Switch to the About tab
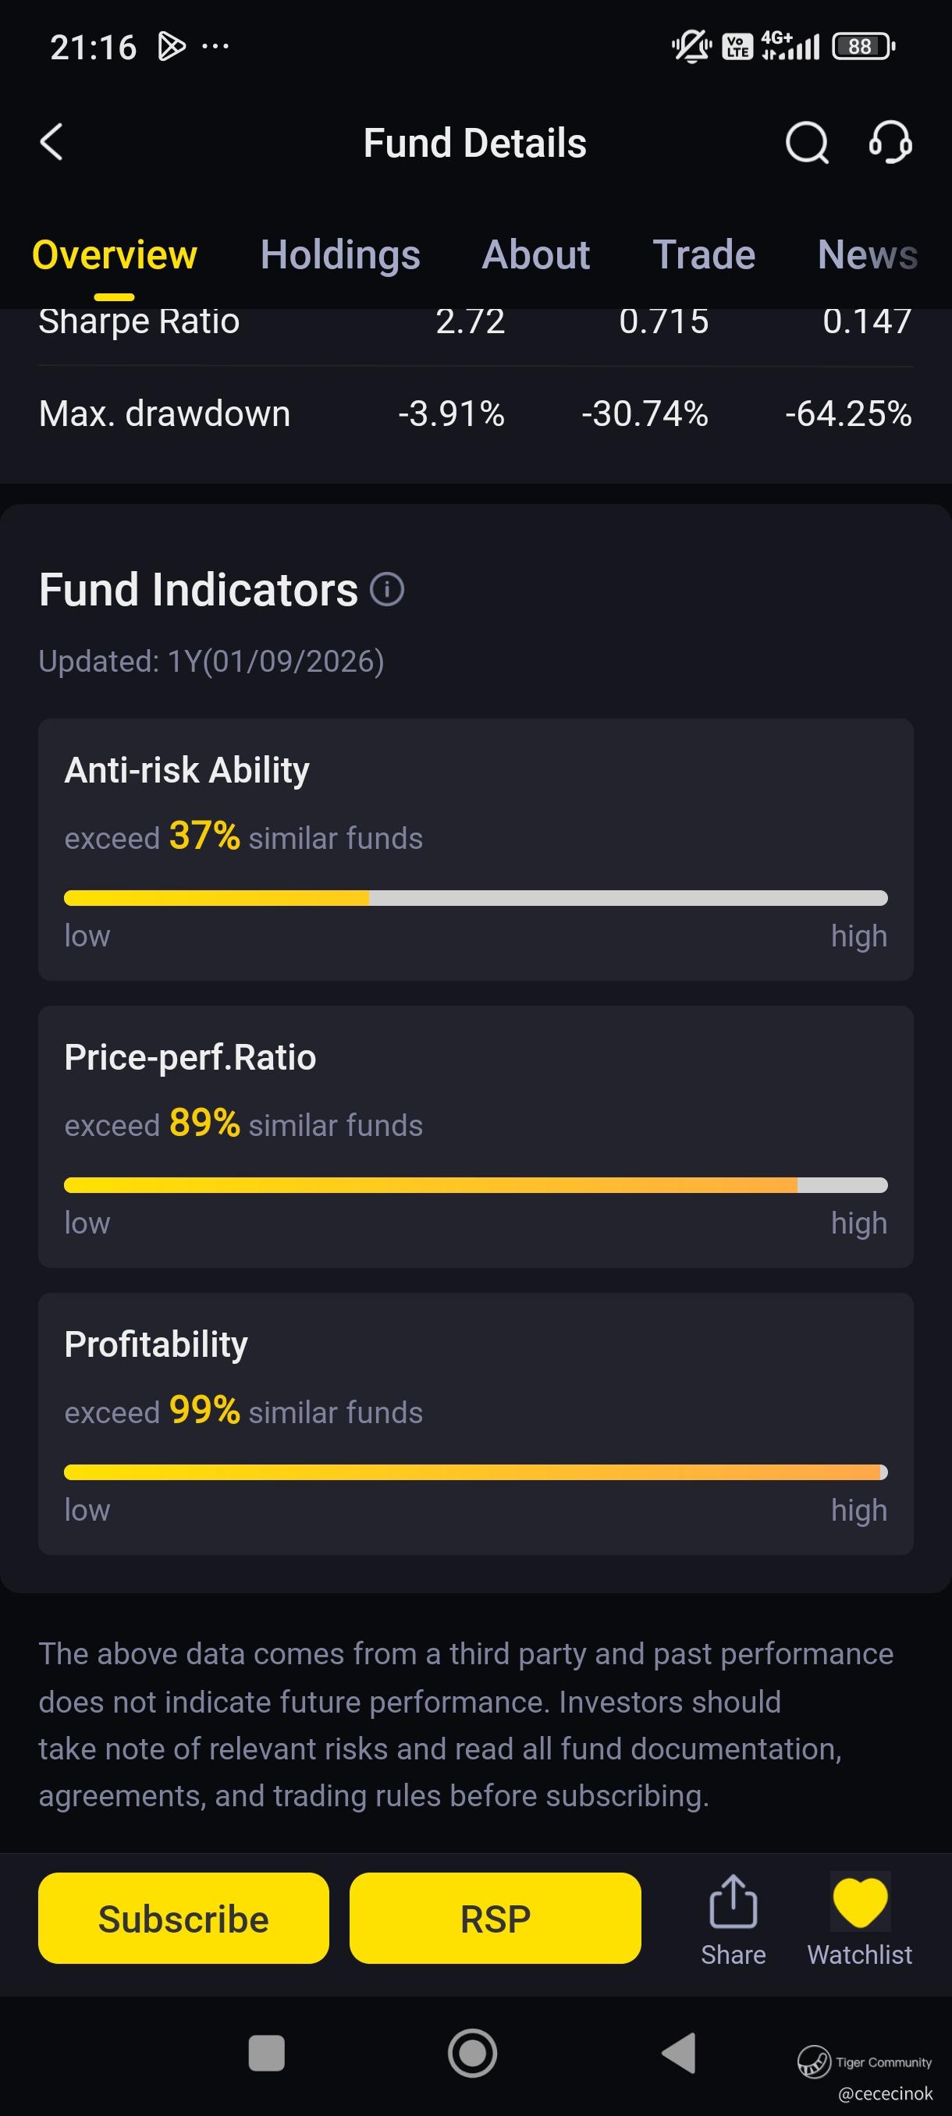 tap(535, 255)
